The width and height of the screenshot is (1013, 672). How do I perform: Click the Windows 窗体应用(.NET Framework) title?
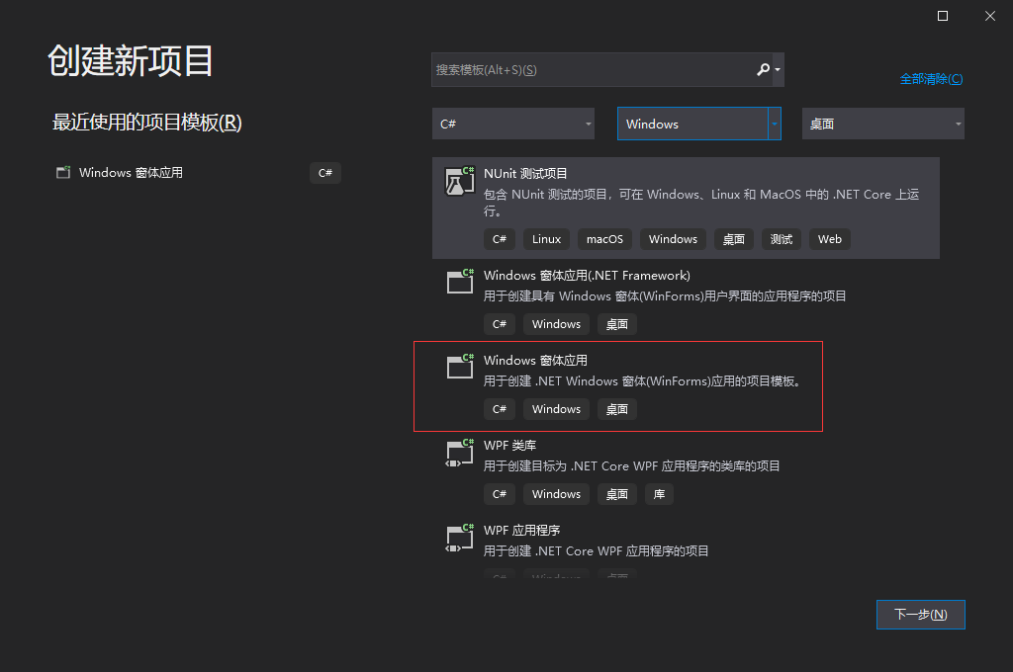587,275
